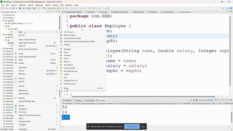Expand the Team submenu arrow
The height and width of the screenshot is (131, 233).
point(57,118)
